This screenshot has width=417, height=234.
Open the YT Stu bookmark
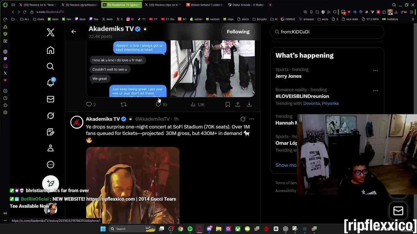pos(167,19)
